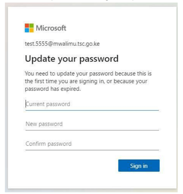Viewport: 183px width, 194px height.
Task: Click the Confirm password placeholder text
Action: coord(48,144)
